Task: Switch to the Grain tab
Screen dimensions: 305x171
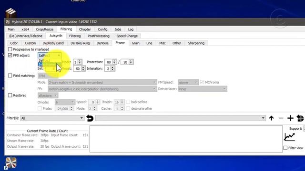Action: [135, 43]
